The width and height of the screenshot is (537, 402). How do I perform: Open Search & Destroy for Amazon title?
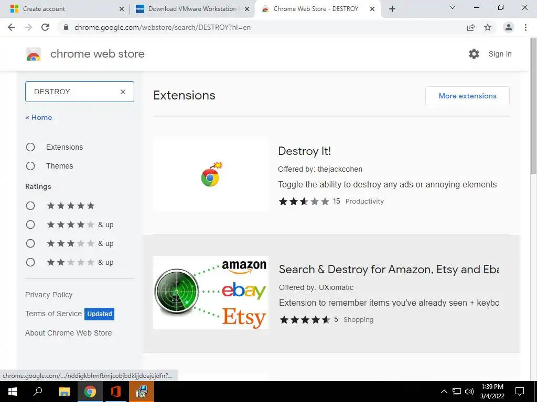[x=389, y=270]
